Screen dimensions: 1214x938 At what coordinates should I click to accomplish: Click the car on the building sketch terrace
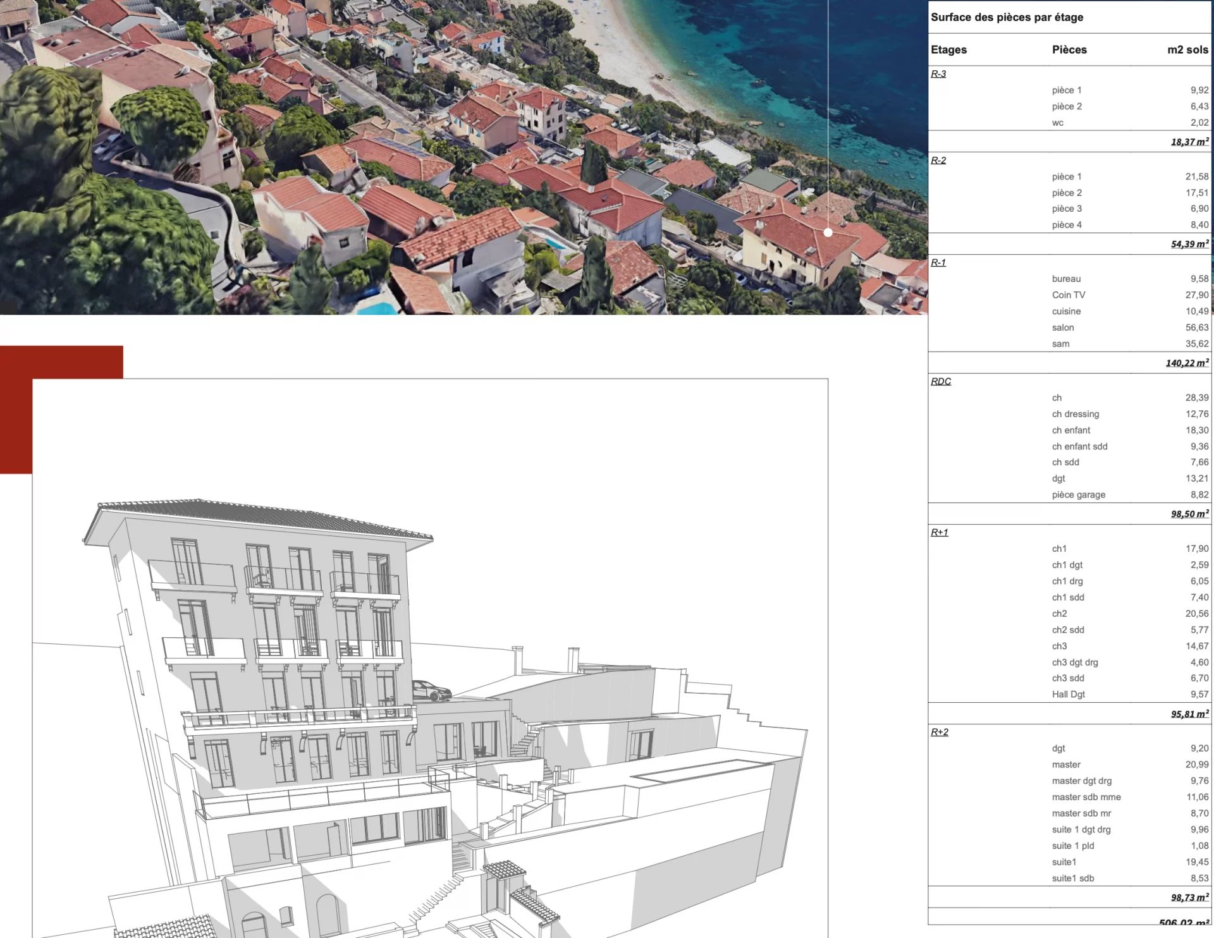pyautogui.click(x=431, y=690)
